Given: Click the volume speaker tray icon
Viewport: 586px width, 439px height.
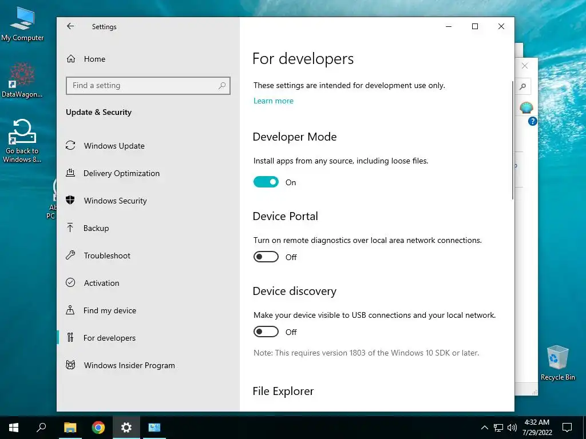Looking at the screenshot, I should point(512,428).
